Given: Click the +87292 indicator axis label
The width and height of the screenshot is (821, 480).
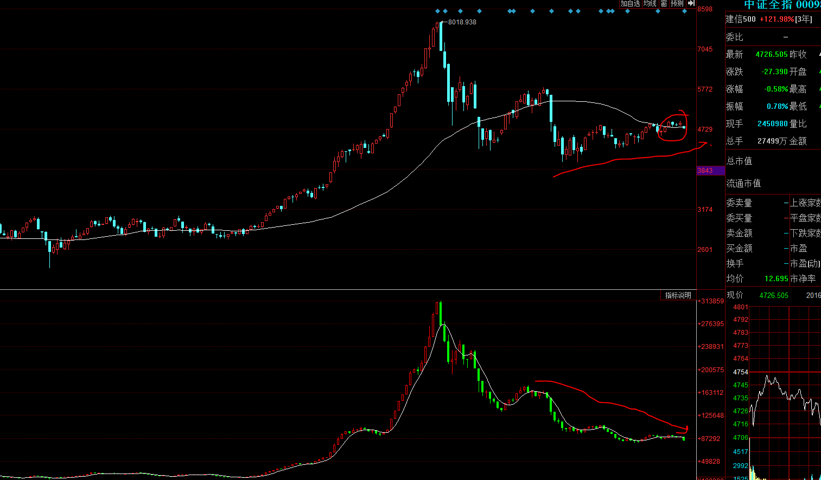Looking at the screenshot, I should click(x=709, y=439).
